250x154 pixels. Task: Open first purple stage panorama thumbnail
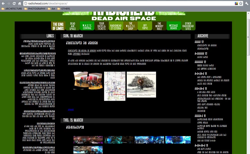88,140
